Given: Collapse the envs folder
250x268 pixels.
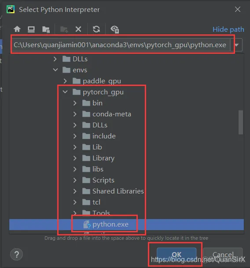Looking at the screenshot, I should pyautogui.click(x=55, y=70).
